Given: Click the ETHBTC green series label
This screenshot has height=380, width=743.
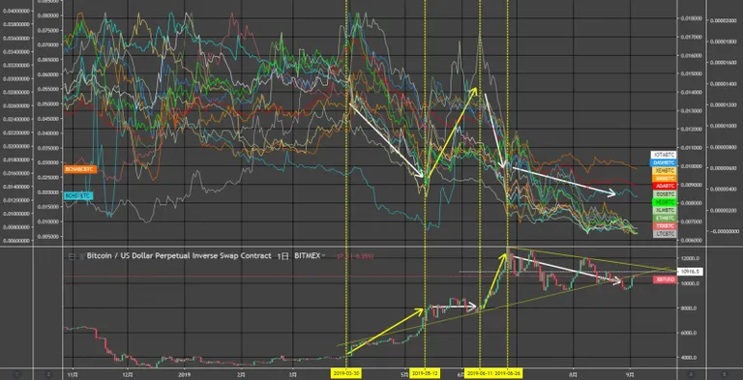Looking at the screenshot, I should click(x=665, y=218).
